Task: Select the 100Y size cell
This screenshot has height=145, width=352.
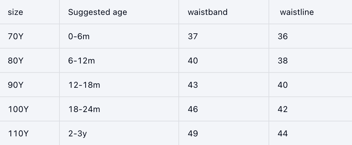Action: (x=18, y=109)
